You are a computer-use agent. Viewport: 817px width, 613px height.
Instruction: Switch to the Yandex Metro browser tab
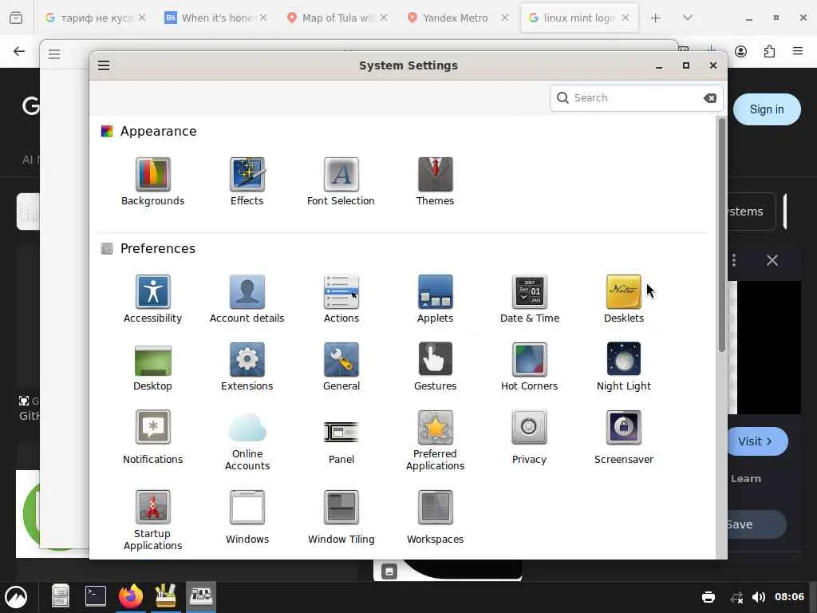(x=455, y=18)
